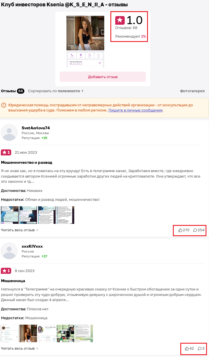Open comments on the xxxKIVxxx review
The height and width of the screenshot is (360, 209).
[x=200, y=349]
